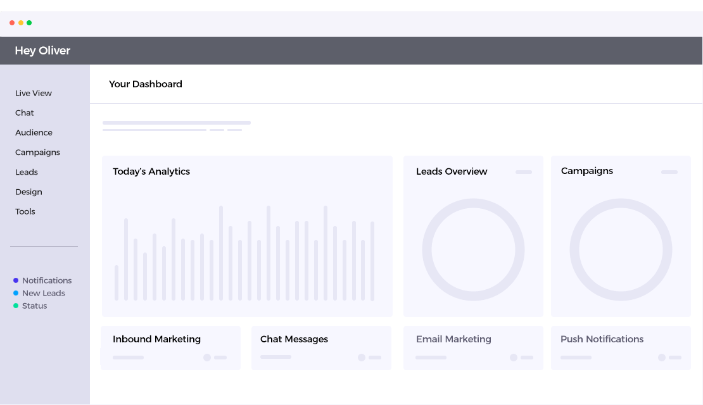Click the purple Notifications dot
Screen dimensions: 703x405
point(16,280)
